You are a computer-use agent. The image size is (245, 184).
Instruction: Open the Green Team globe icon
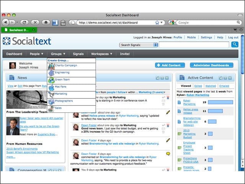51,80
